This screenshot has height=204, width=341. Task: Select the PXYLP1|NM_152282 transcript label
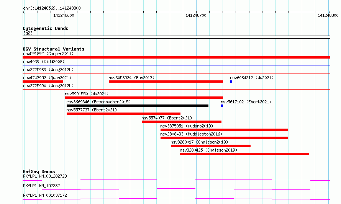click(41, 186)
